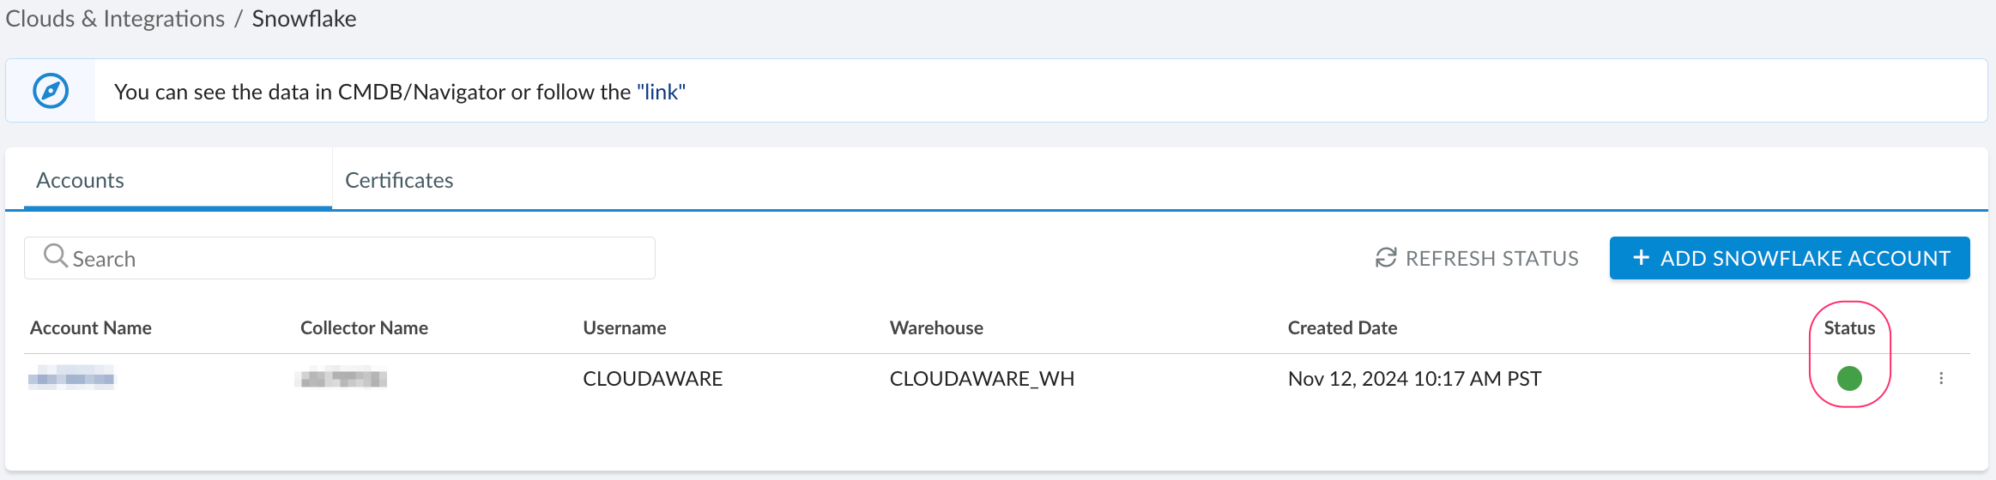Screen dimensions: 1996x480
Task: Select the Accounts tab
Action: point(81,180)
